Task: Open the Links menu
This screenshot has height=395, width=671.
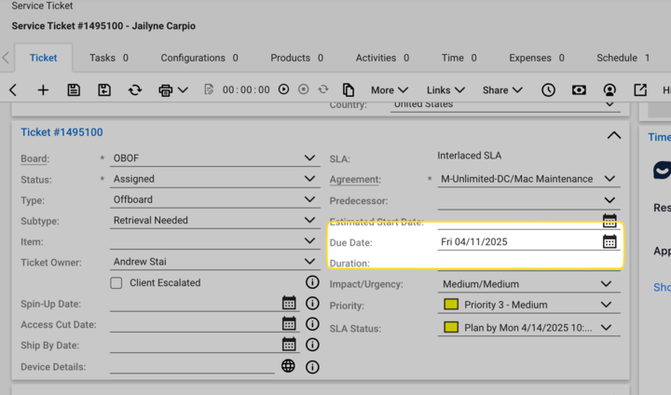Action: pyautogui.click(x=445, y=90)
